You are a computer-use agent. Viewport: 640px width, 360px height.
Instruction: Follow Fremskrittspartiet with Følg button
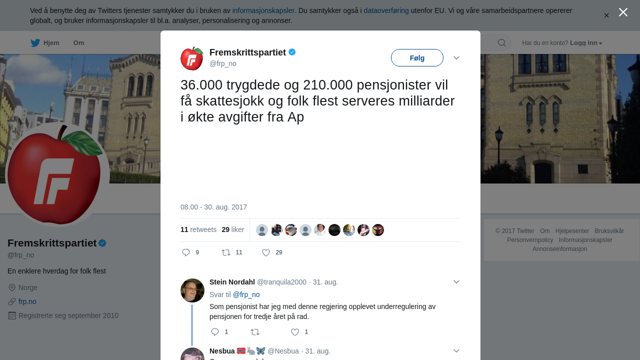(x=417, y=58)
